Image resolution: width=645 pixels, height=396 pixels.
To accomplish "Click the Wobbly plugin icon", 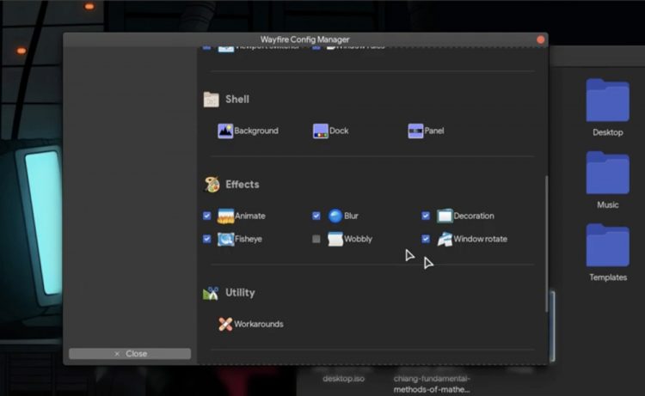I will 335,239.
